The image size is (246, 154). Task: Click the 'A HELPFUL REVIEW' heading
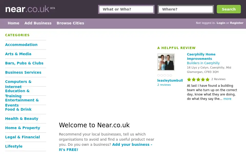pyautogui.click(x=177, y=48)
